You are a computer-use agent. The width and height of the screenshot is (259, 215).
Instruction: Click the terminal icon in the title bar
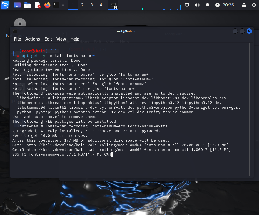point(15,31)
